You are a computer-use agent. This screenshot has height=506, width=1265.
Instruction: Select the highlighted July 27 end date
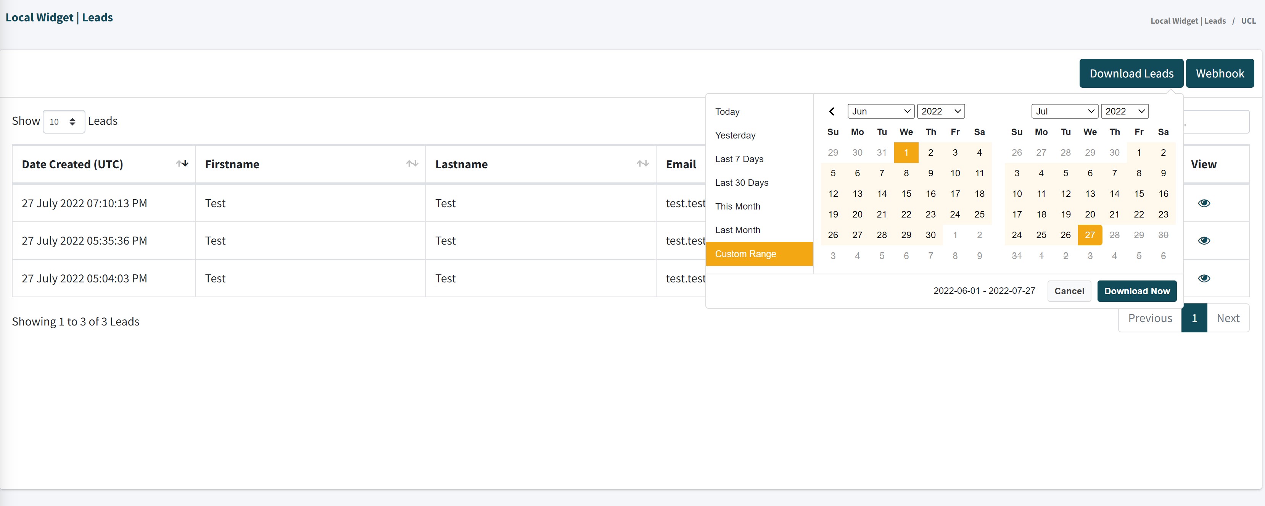(x=1090, y=235)
